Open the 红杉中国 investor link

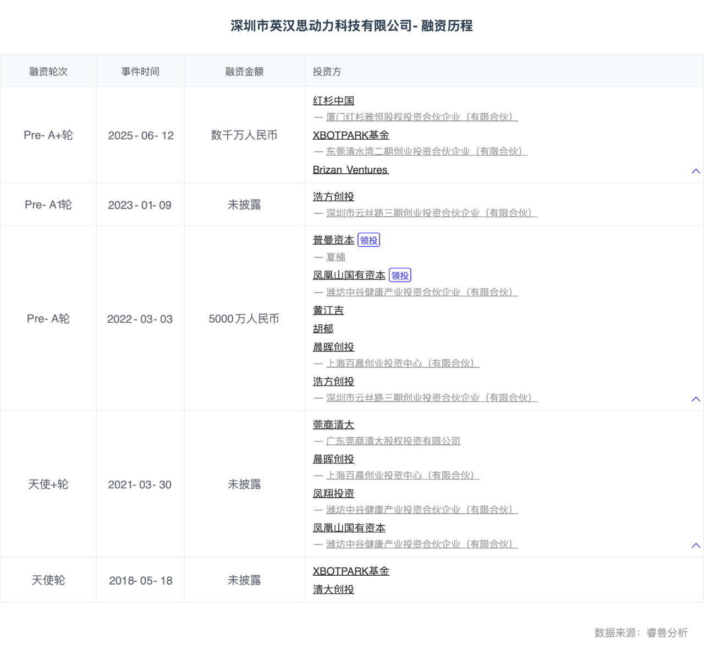pos(333,101)
